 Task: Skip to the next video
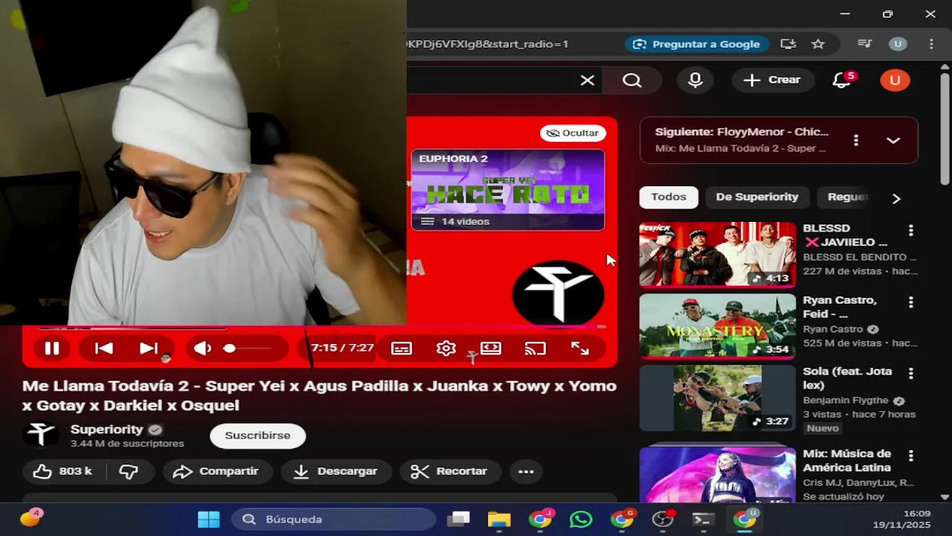(149, 348)
